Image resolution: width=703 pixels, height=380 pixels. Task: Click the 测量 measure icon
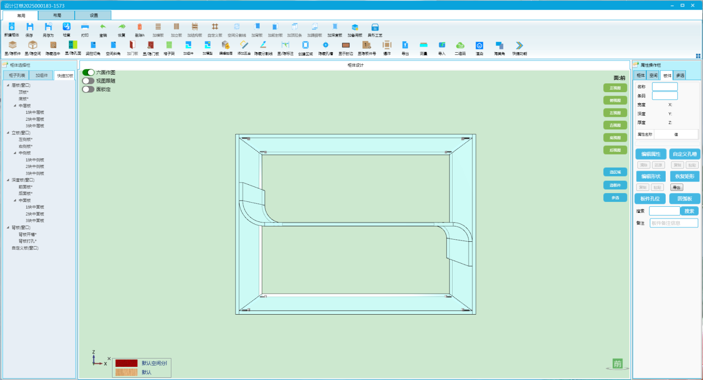click(x=424, y=45)
